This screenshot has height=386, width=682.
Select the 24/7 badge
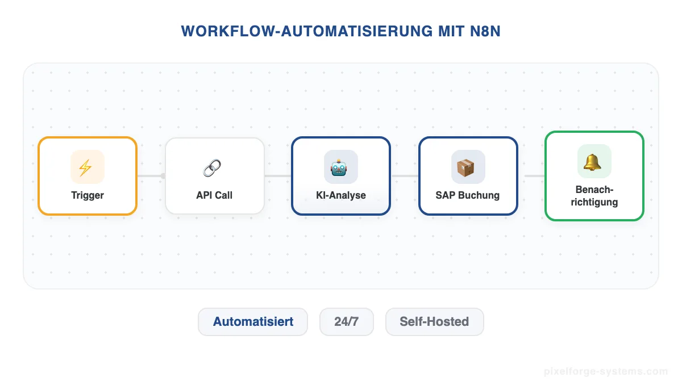(347, 321)
